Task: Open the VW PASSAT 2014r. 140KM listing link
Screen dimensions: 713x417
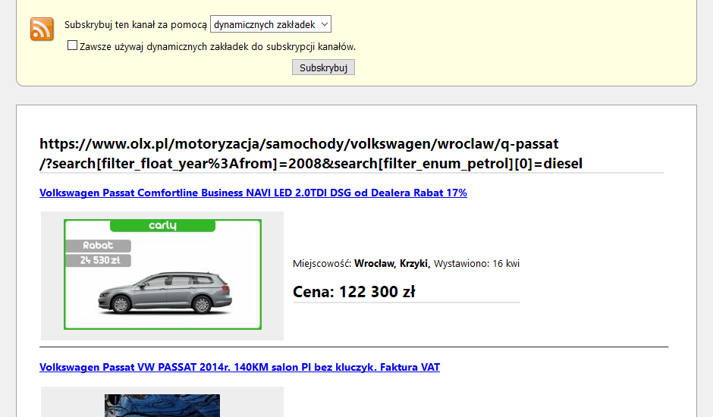Action: coord(240,368)
